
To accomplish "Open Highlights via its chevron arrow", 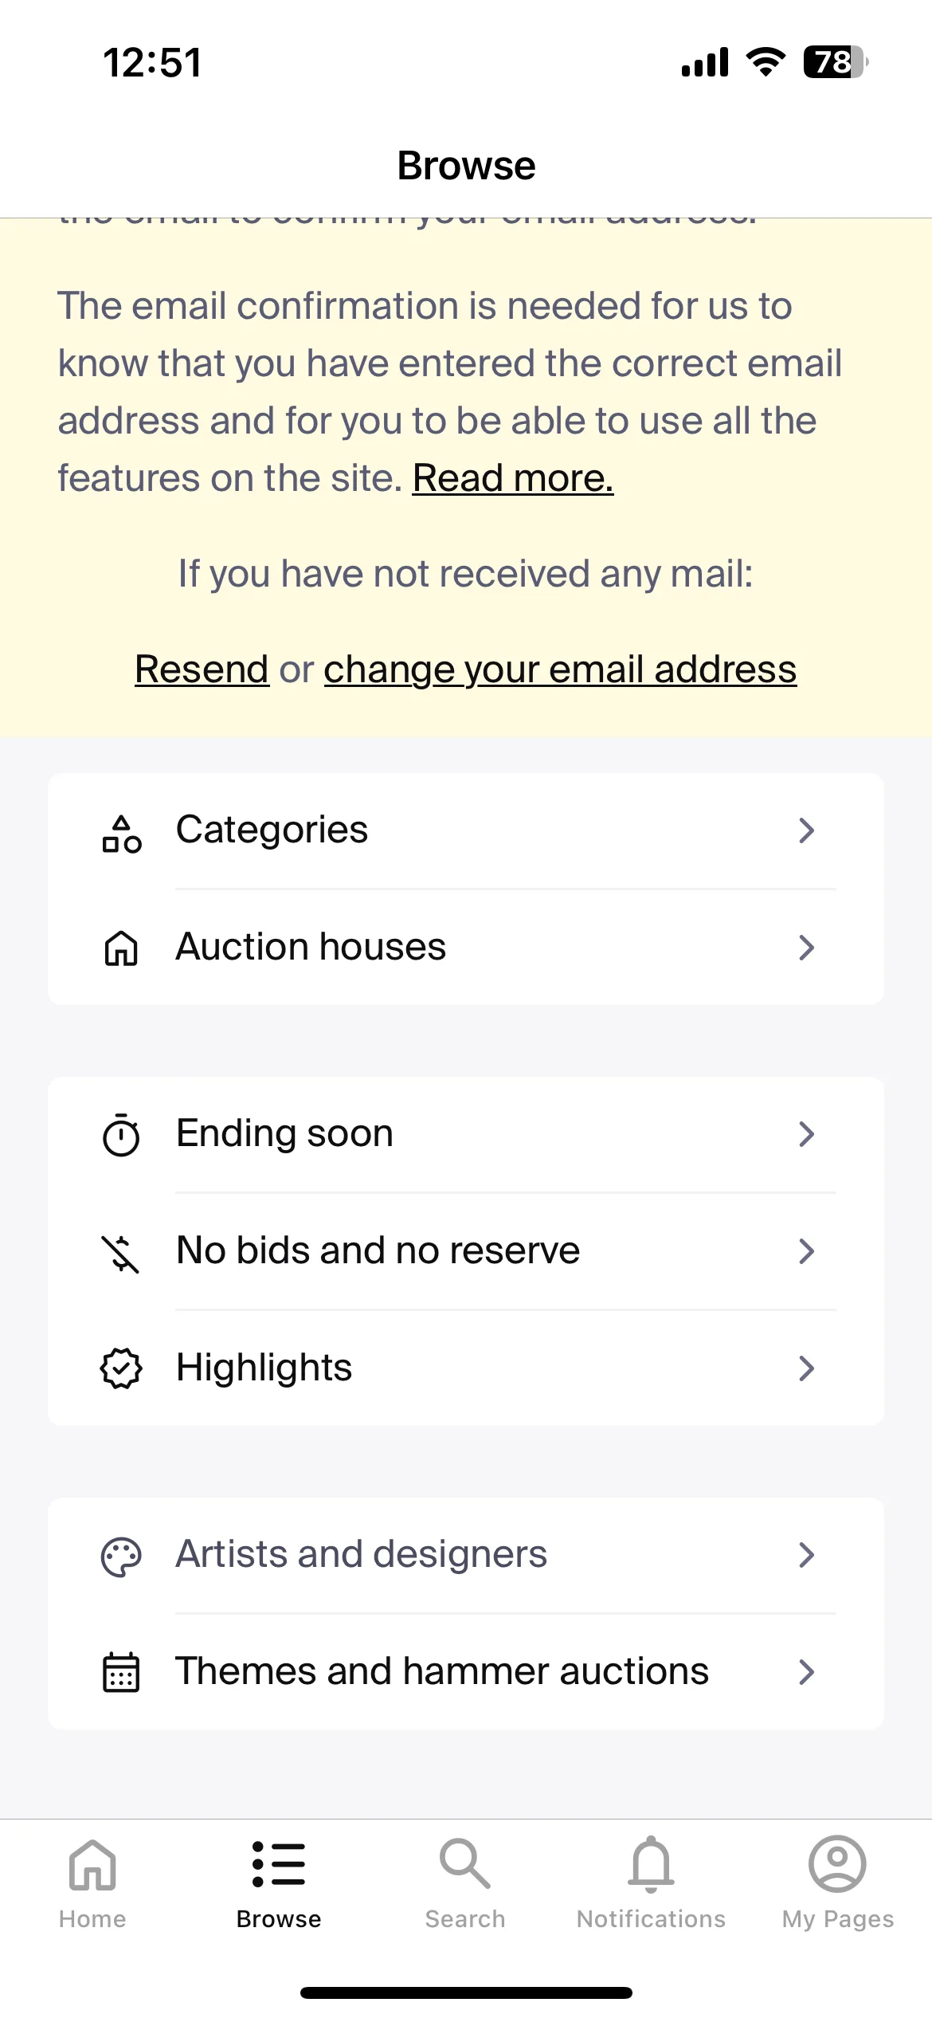I will 807,1368.
